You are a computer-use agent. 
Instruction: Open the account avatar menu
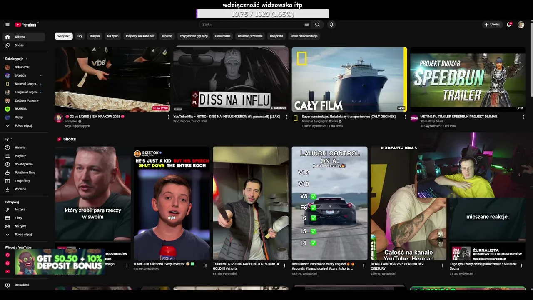pos(521,25)
